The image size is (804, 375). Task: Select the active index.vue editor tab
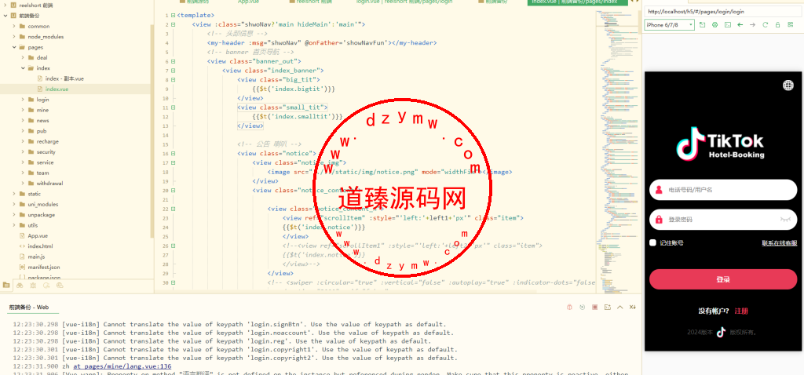(579, 2)
